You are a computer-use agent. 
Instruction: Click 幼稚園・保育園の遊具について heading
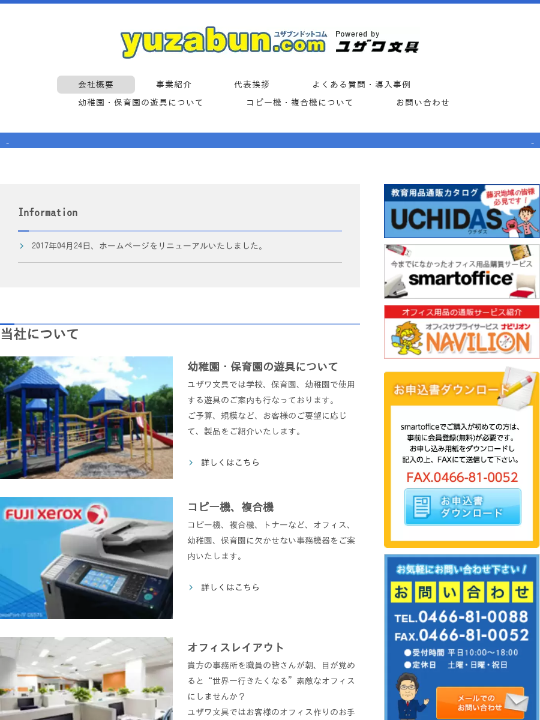coord(263,367)
